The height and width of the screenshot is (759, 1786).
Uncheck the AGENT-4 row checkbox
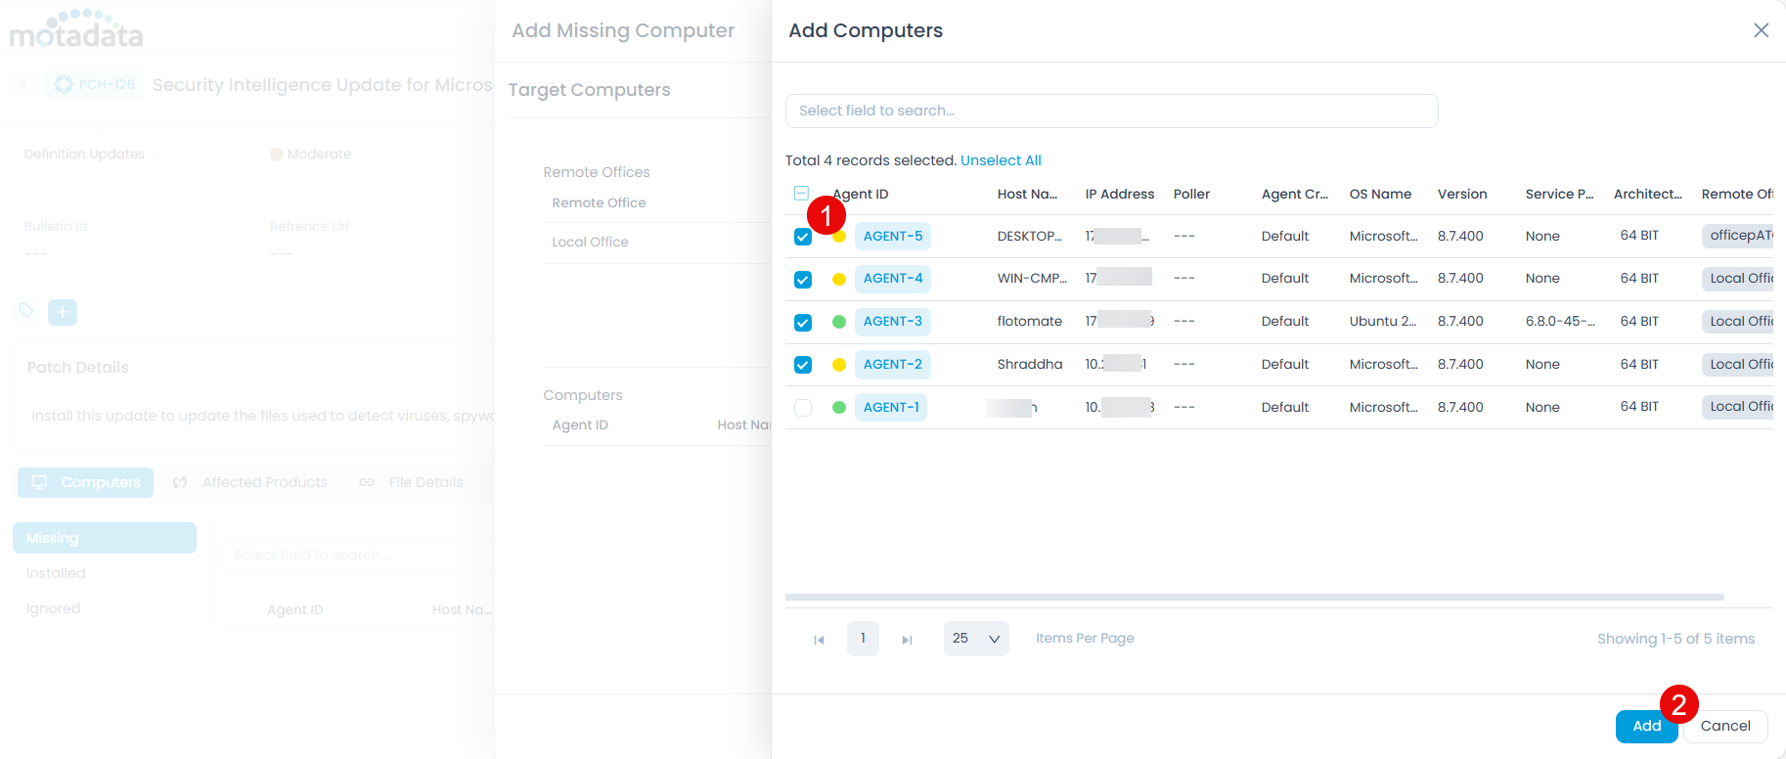[x=803, y=280]
